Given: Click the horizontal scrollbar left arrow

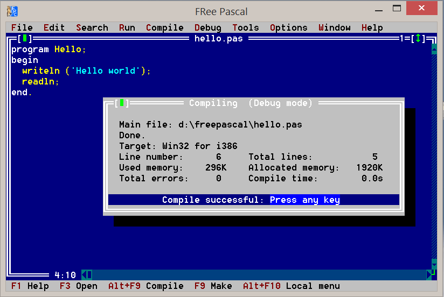Looking at the screenshot, I should 84,274.
